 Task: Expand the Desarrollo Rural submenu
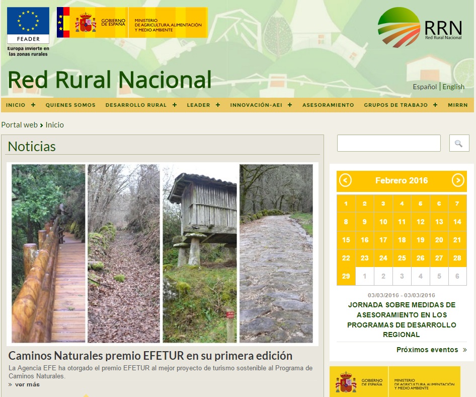tap(175, 105)
